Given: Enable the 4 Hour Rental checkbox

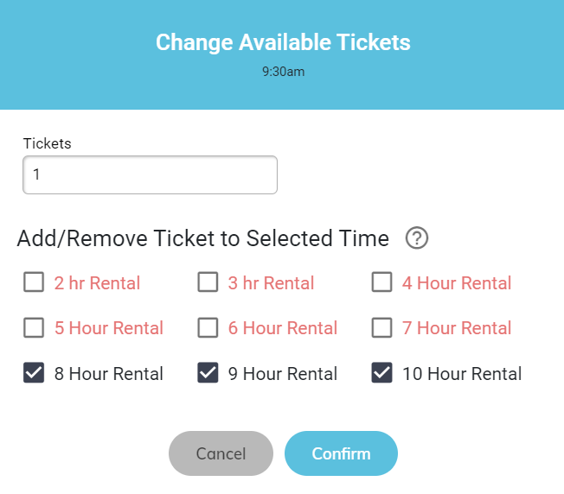Looking at the screenshot, I should click(382, 282).
